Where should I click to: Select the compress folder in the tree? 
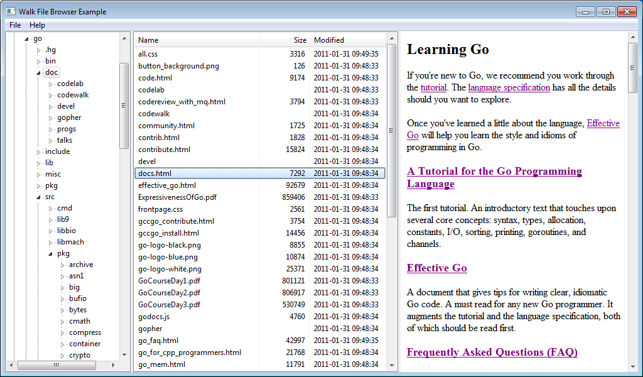point(85,332)
